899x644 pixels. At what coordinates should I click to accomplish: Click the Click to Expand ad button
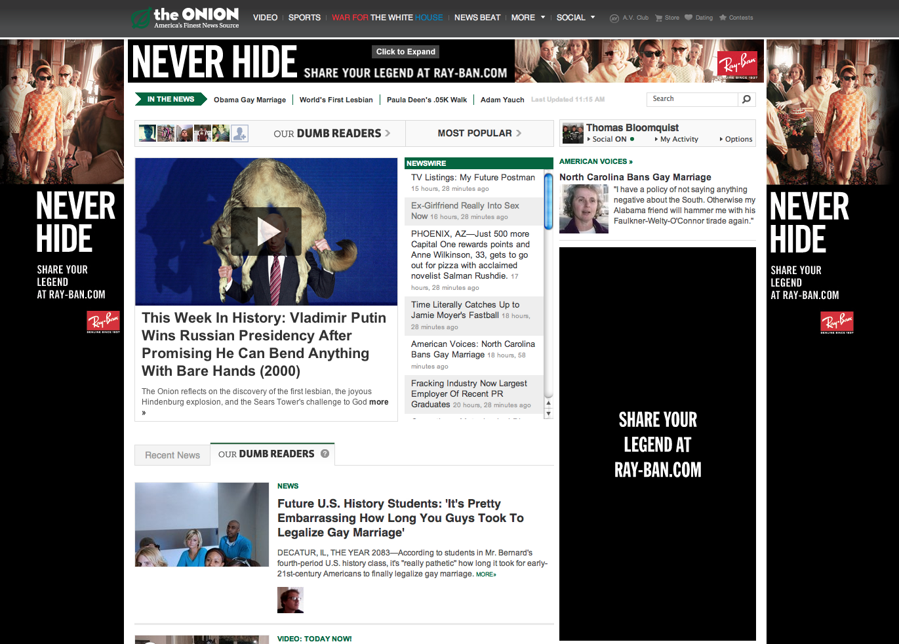406,52
